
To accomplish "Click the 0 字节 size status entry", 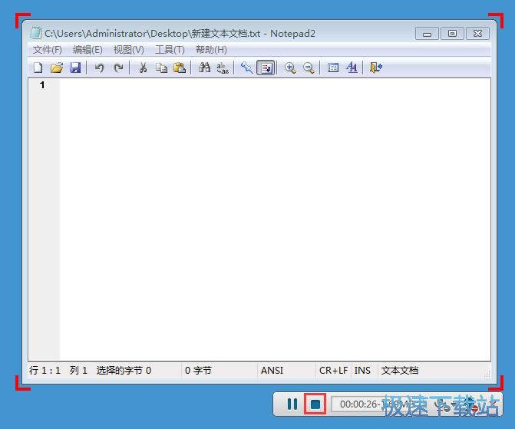I will [198, 371].
